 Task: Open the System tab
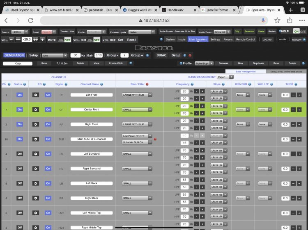click(x=170, y=40)
